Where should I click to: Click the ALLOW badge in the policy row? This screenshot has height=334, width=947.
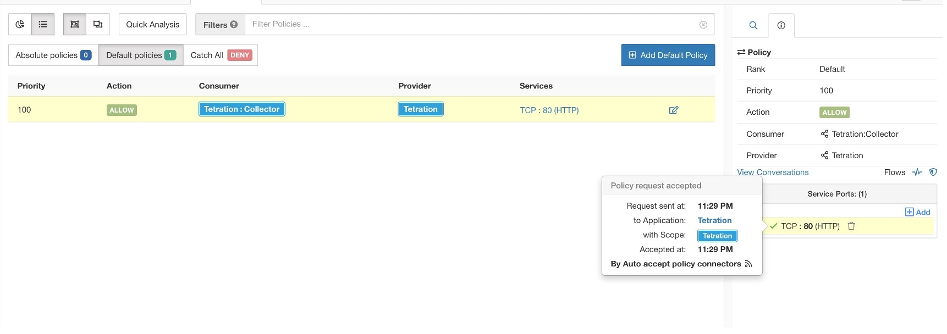122,110
